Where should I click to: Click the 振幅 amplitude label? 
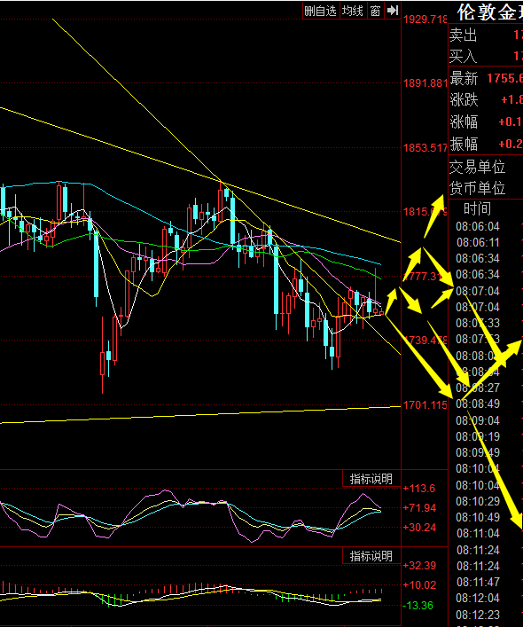464,144
